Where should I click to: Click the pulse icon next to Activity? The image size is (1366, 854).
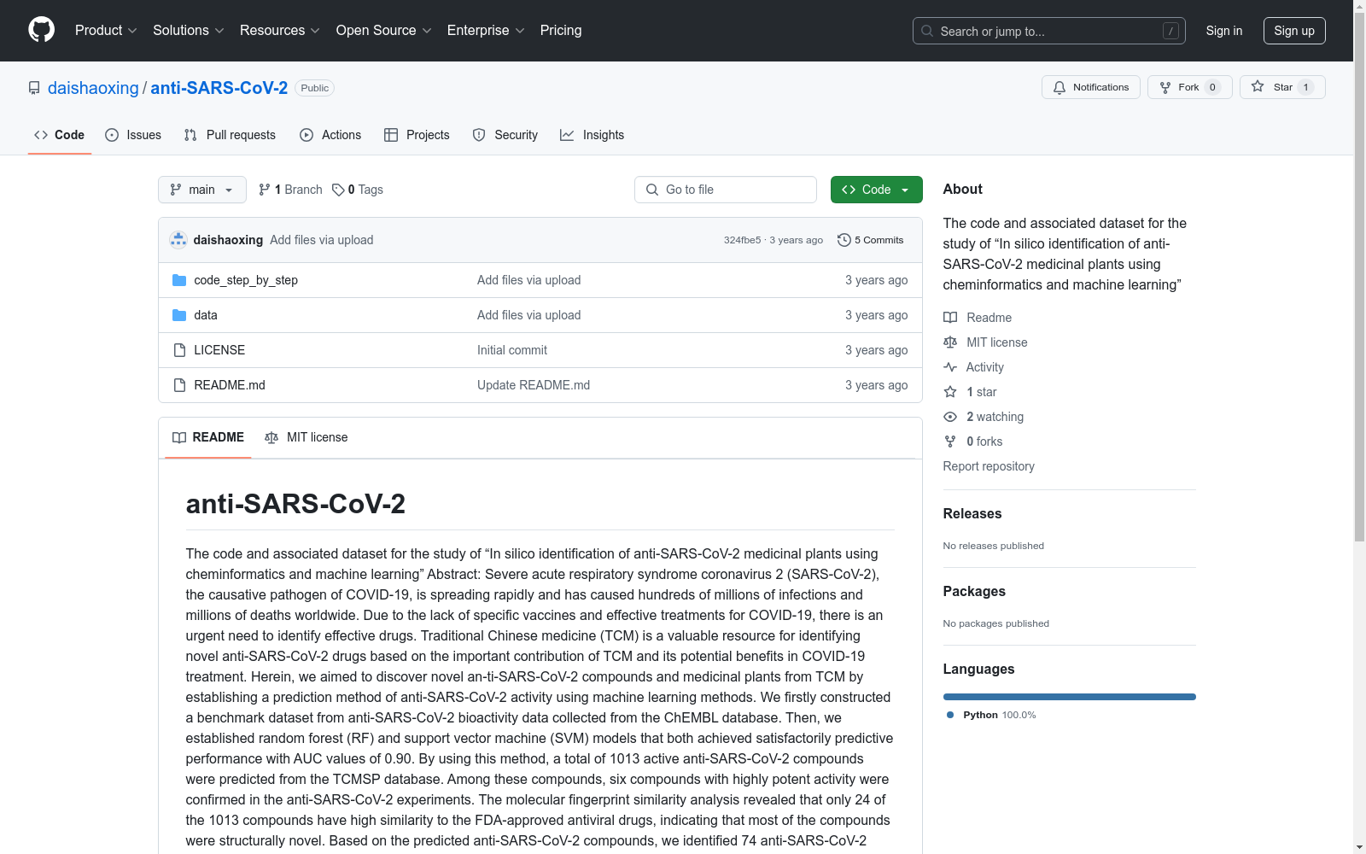coord(950,367)
